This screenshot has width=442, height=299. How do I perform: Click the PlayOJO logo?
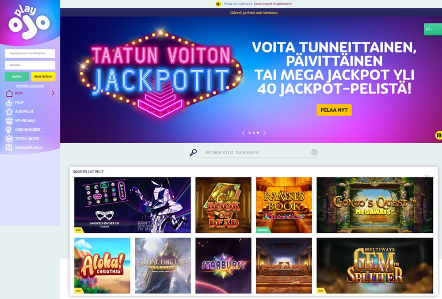(x=29, y=22)
